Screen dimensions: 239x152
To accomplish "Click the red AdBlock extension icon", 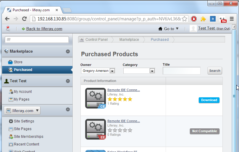I will tap(194, 19).
